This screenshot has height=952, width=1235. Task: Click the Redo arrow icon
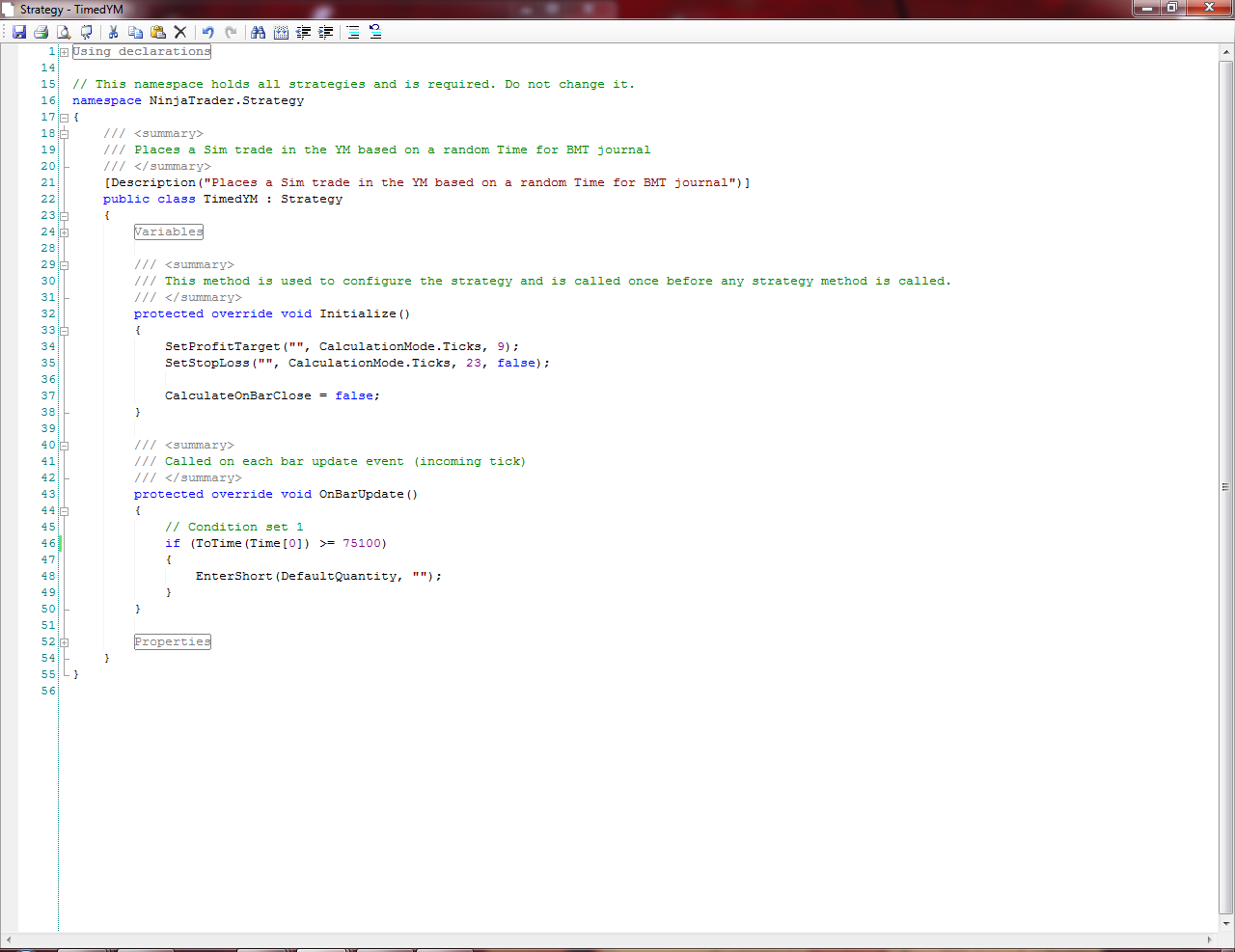(231, 32)
